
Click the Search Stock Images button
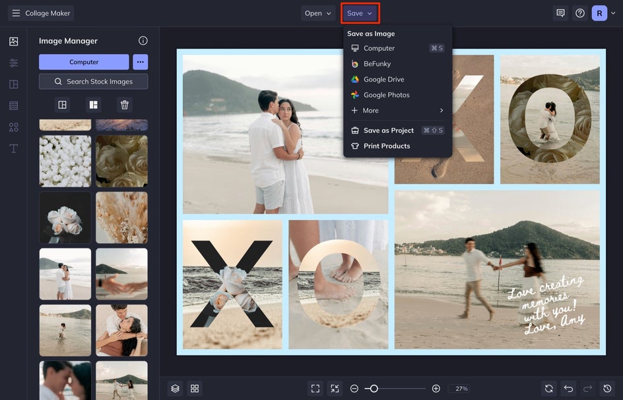[x=93, y=82]
